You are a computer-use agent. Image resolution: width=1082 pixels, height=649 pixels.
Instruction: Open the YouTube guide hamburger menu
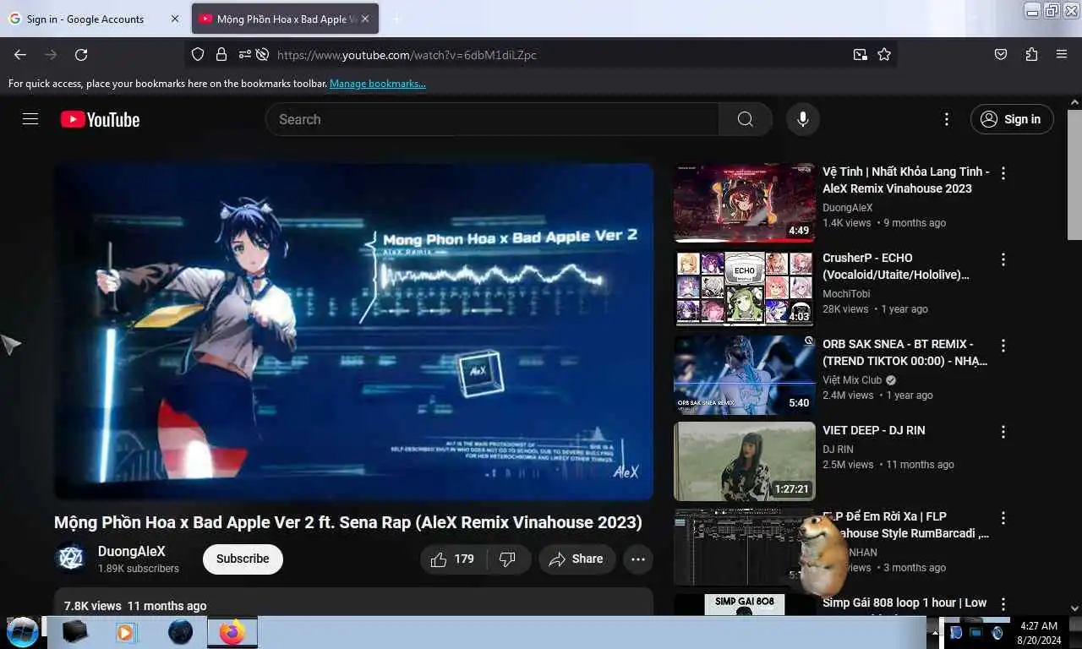[30, 119]
